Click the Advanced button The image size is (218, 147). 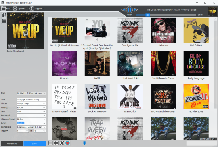pyautogui.click(x=12, y=143)
